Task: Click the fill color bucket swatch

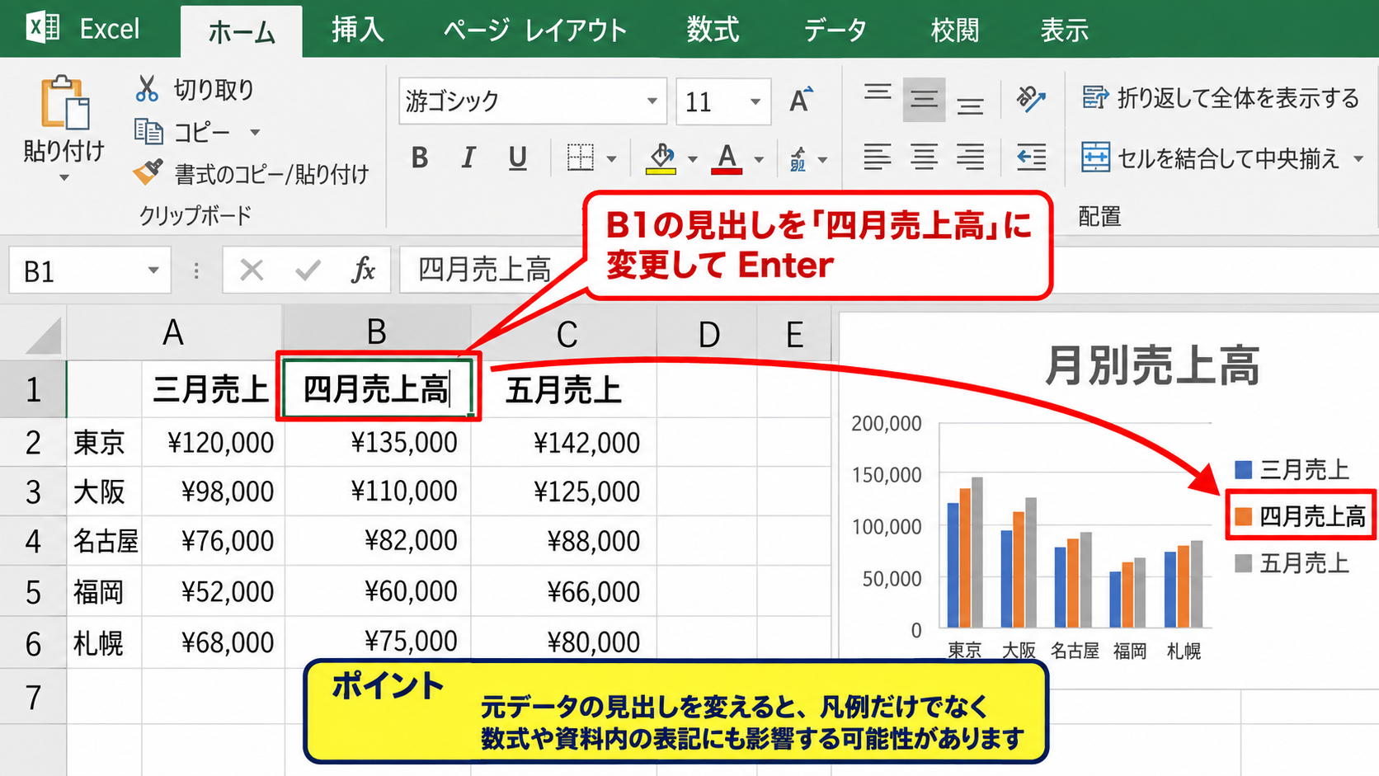Action: click(x=661, y=158)
